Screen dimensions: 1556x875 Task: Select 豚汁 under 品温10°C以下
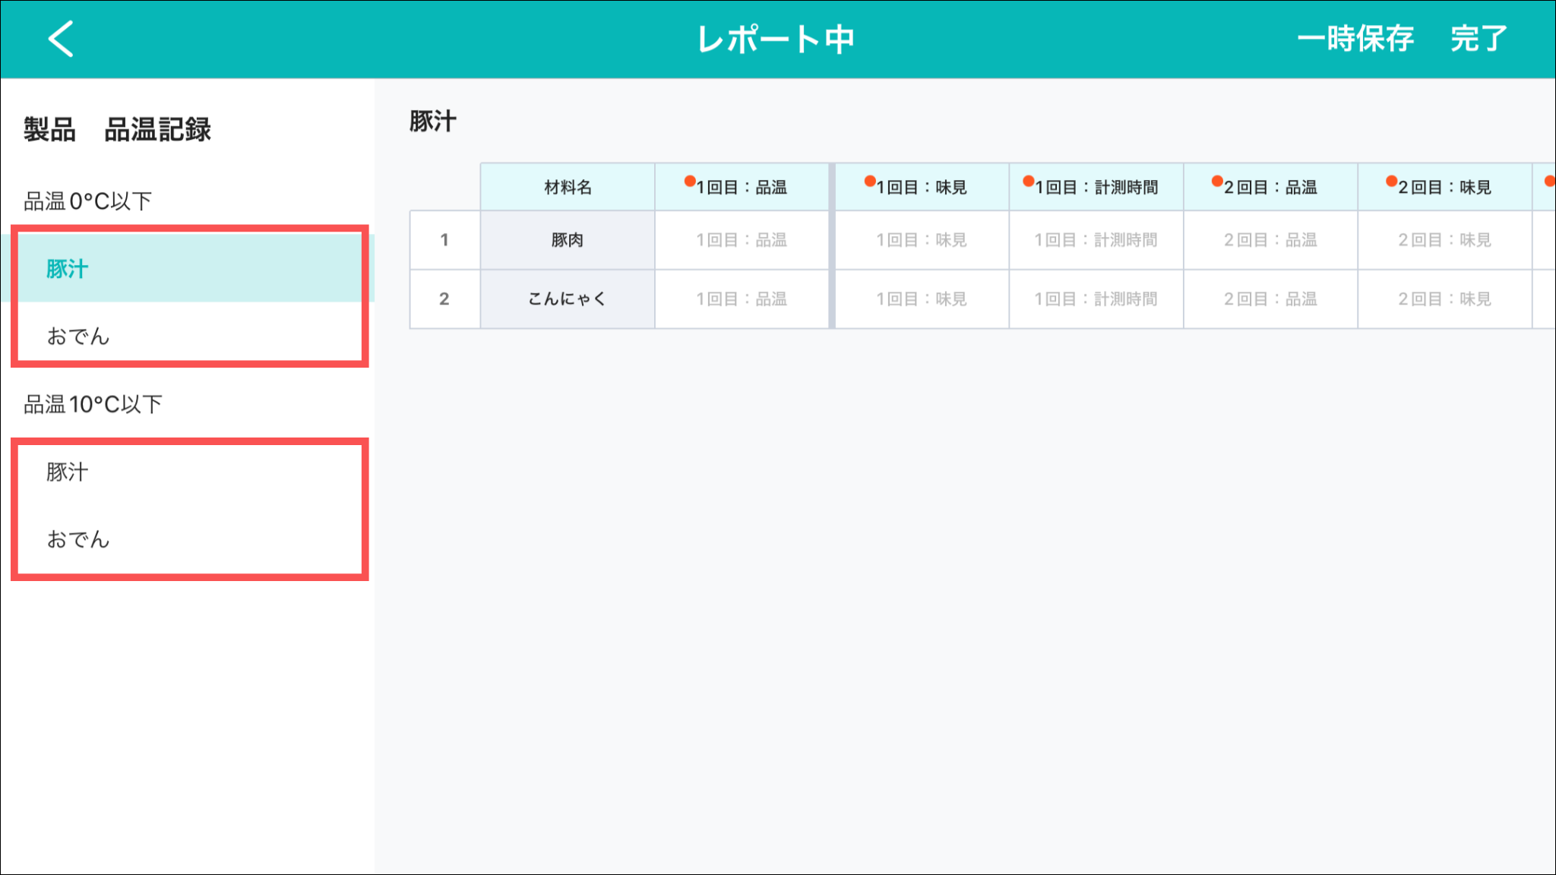(x=68, y=472)
